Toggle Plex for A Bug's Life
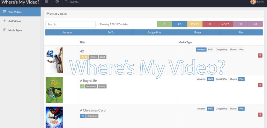 (x=241, y=79)
